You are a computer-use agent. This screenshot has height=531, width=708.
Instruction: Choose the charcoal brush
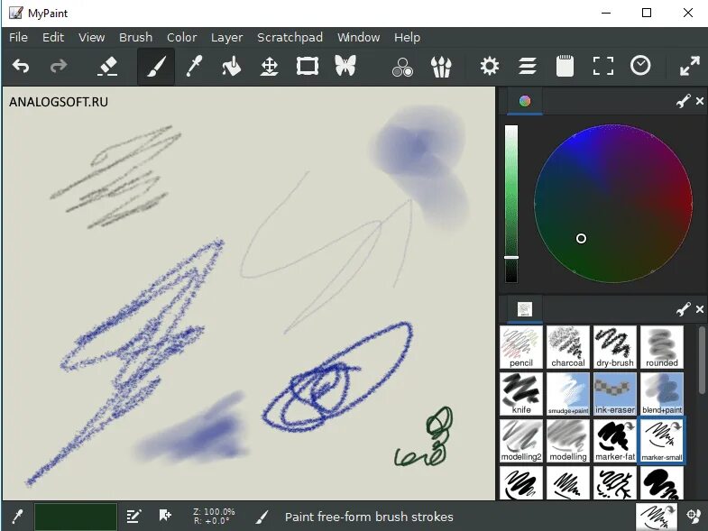click(x=568, y=347)
